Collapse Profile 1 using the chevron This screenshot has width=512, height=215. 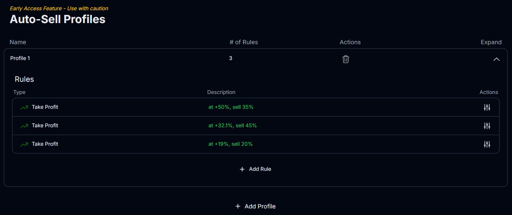(x=496, y=59)
